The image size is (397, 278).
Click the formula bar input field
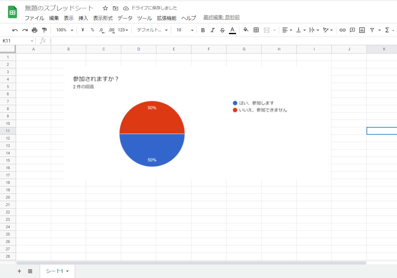(215, 41)
